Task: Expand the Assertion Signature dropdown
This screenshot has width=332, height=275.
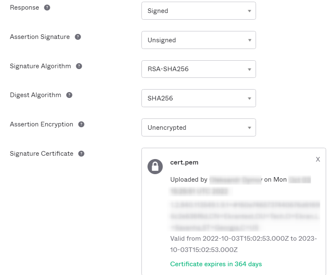Action: 199,40
